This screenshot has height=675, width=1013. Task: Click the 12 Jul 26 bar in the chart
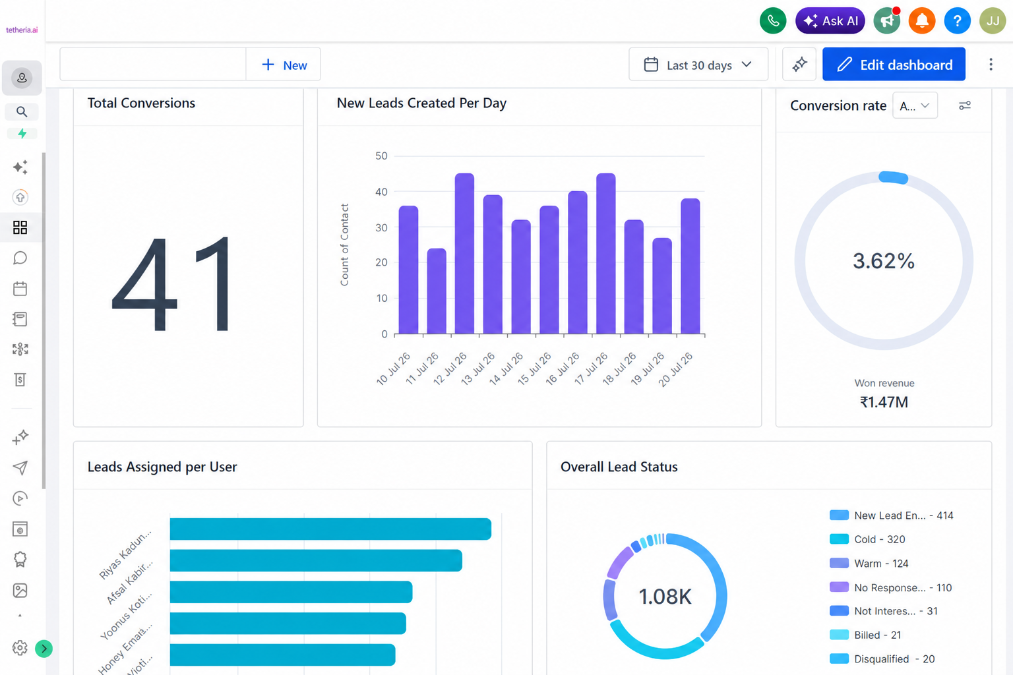coord(465,254)
